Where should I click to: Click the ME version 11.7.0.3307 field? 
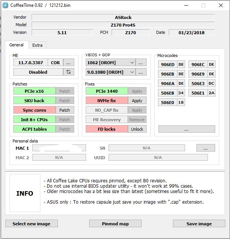pyautogui.click(x=30, y=62)
